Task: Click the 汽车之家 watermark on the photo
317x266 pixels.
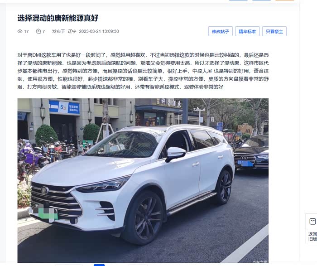Action: pyautogui.click(x=260, y=261)
